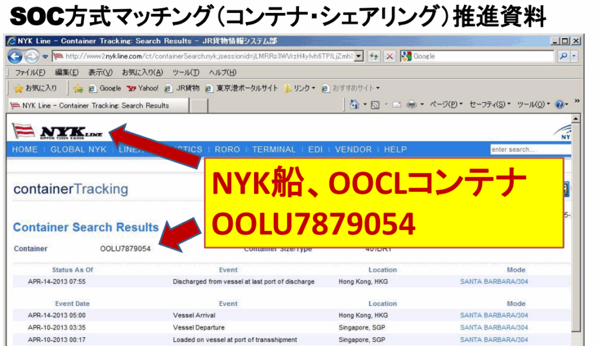
Task: Open a new blank tab
Action: [x=199, y=106]
